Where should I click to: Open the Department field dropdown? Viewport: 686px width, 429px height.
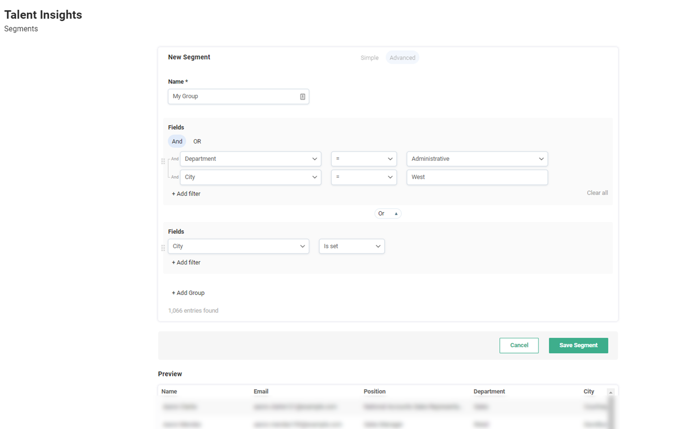(251, 159)
